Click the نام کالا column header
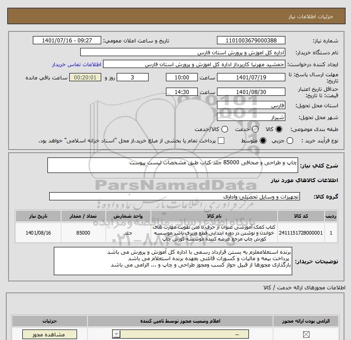The image size is (351, 340). 214,216
